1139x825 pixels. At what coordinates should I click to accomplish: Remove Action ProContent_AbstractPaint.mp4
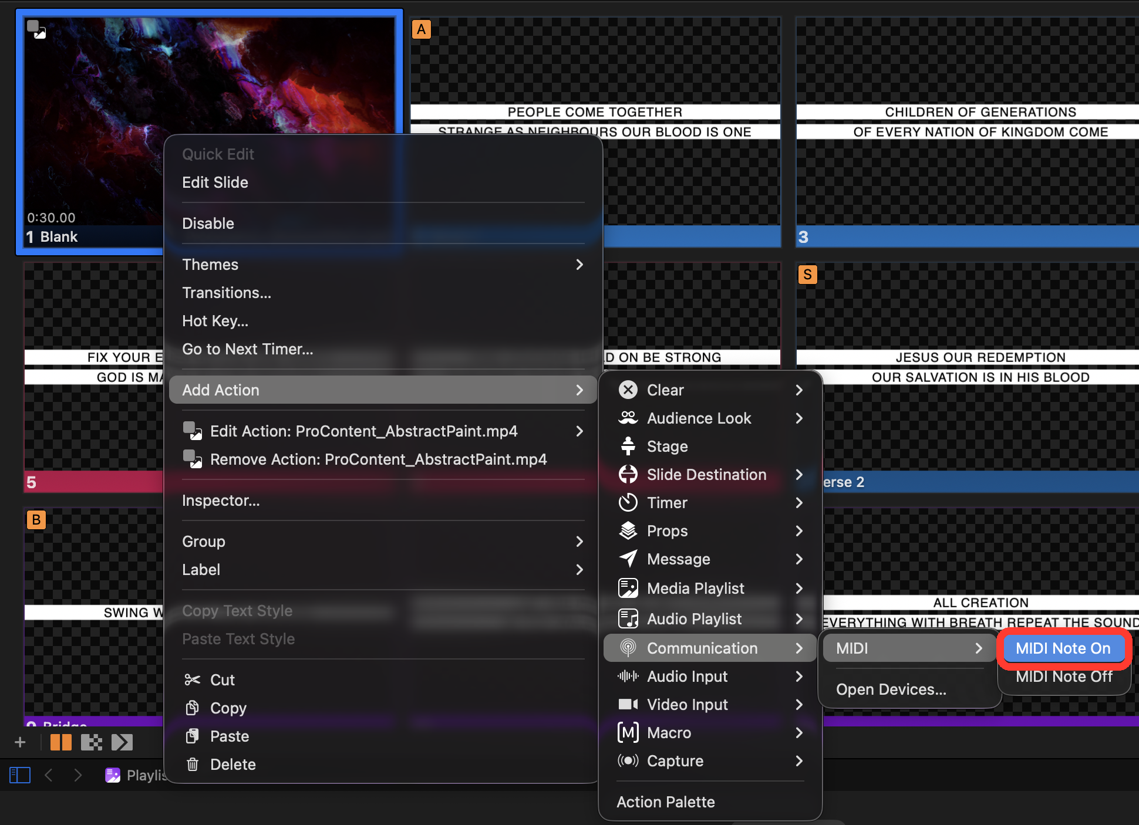pyautogui.click(x=383, y=459)
